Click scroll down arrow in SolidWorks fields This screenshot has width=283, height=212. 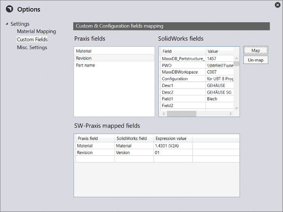pyautogui.click(x=237, y=108)
